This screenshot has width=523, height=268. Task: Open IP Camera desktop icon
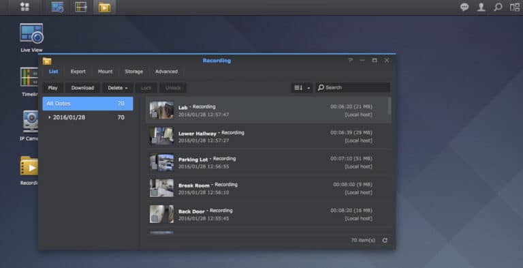(30, 125)
